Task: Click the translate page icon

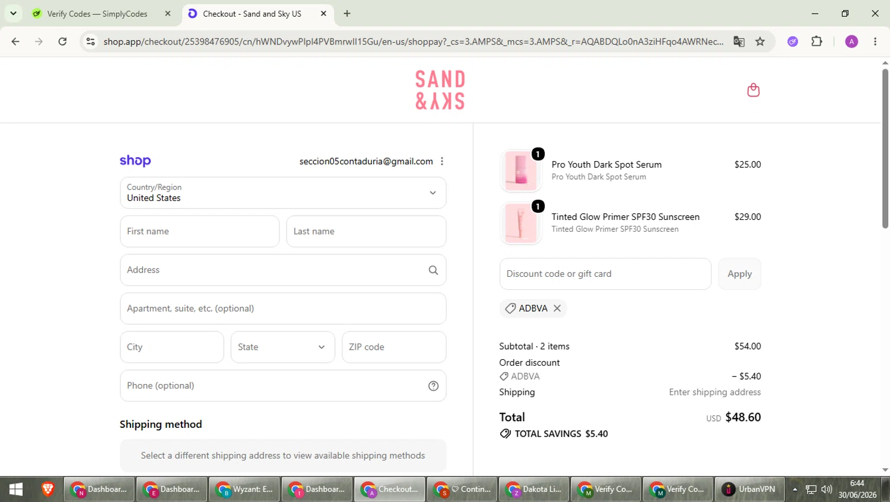Action: click(739, 41)
